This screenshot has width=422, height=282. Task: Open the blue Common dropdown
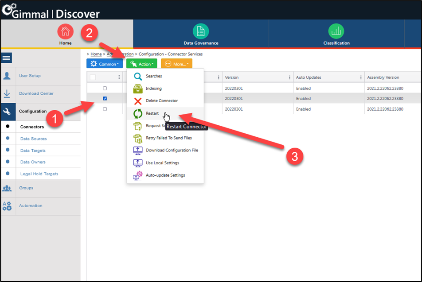[105, 64]
